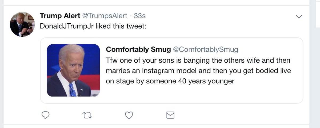The image size is (320, 128).
Task: Open the tweet's 33s timestamp permalink
Action: [x=139, y=16]
